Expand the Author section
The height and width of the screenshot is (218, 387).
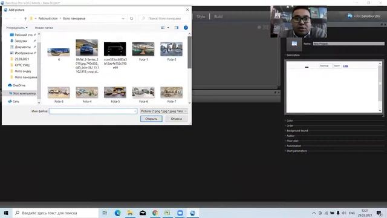(x=290, y=136)
